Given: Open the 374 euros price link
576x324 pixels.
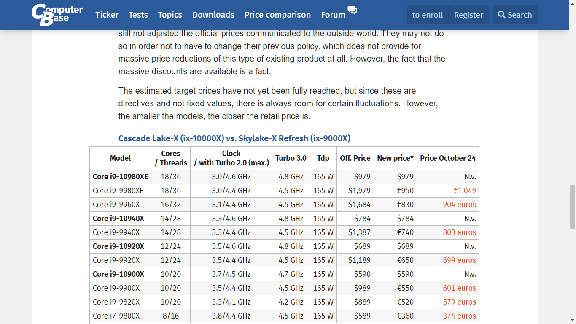Looking at the screenshot, I should pos(459,316).
